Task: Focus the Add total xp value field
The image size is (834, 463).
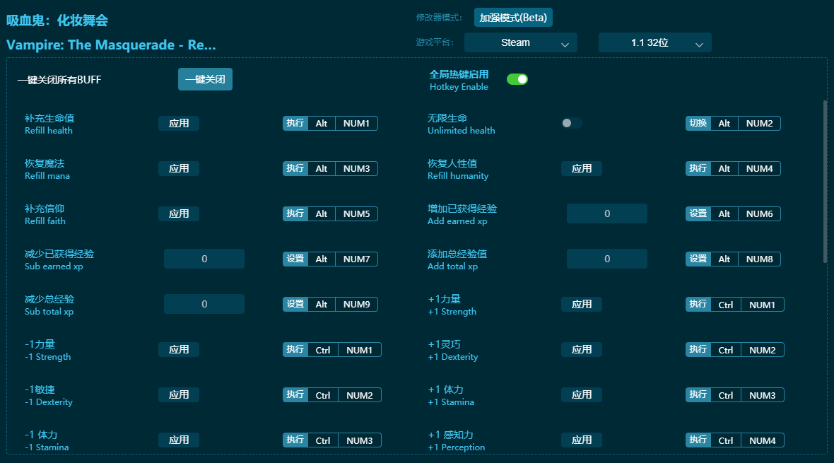Action: click(x=607, y=259)
